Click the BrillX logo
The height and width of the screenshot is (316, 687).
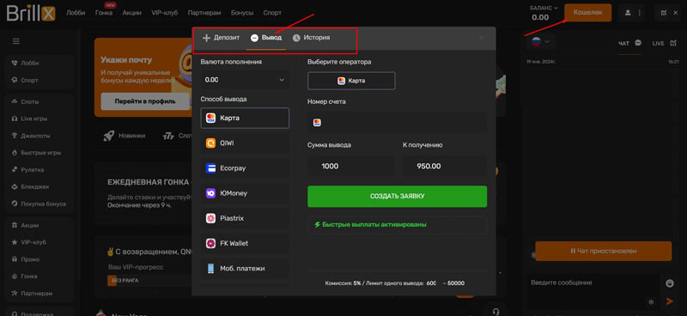31,13
